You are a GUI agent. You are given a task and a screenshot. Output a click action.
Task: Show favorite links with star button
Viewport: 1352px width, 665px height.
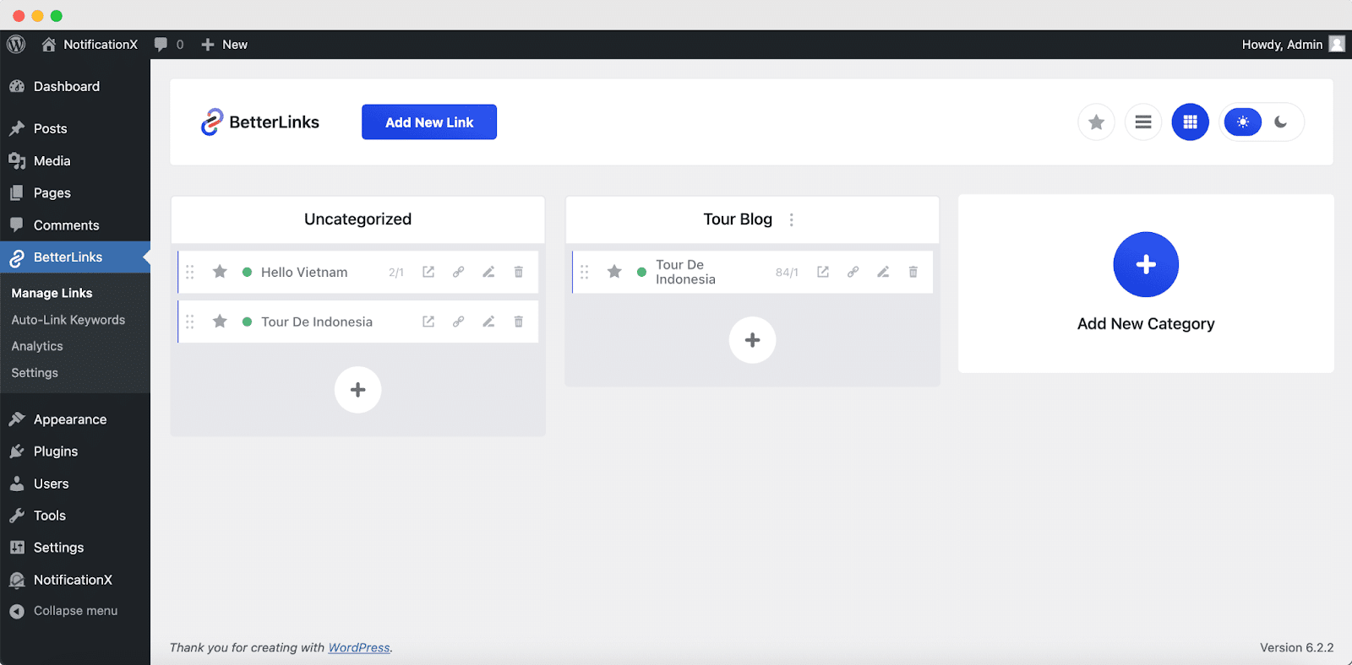tap(1096, 122)
